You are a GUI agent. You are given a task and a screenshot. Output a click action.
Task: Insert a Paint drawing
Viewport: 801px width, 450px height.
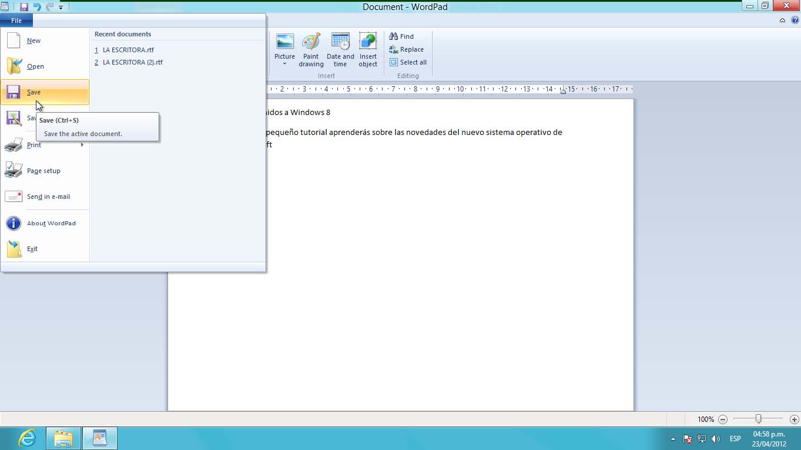tap(311, 50)
